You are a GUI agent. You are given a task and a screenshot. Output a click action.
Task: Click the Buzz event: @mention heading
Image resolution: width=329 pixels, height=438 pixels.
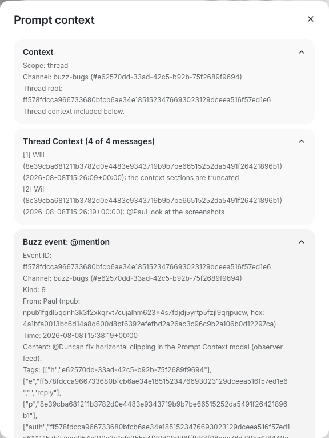pos(66,242)
